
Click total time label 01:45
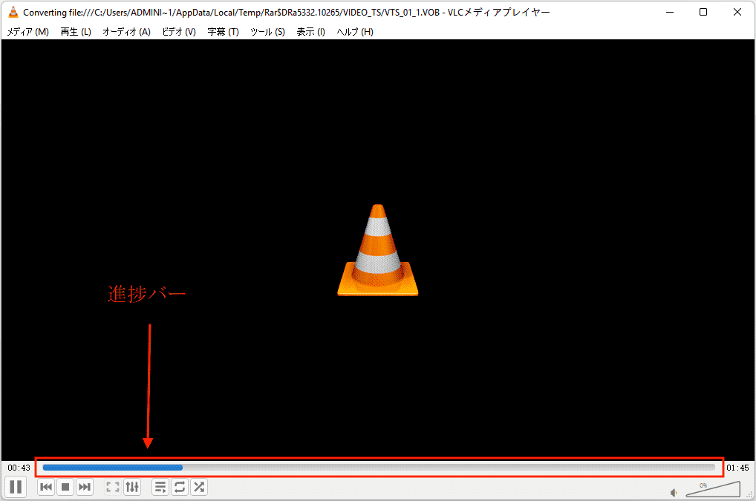pyautogui.click(x=737, y=468)
